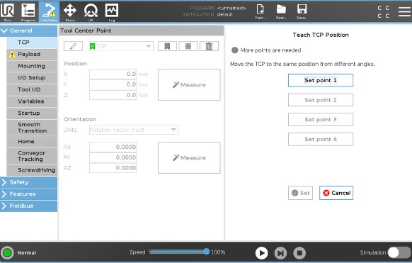Open Startup page
This screenshot has width=412, height=263.
[x=32, y=113]
